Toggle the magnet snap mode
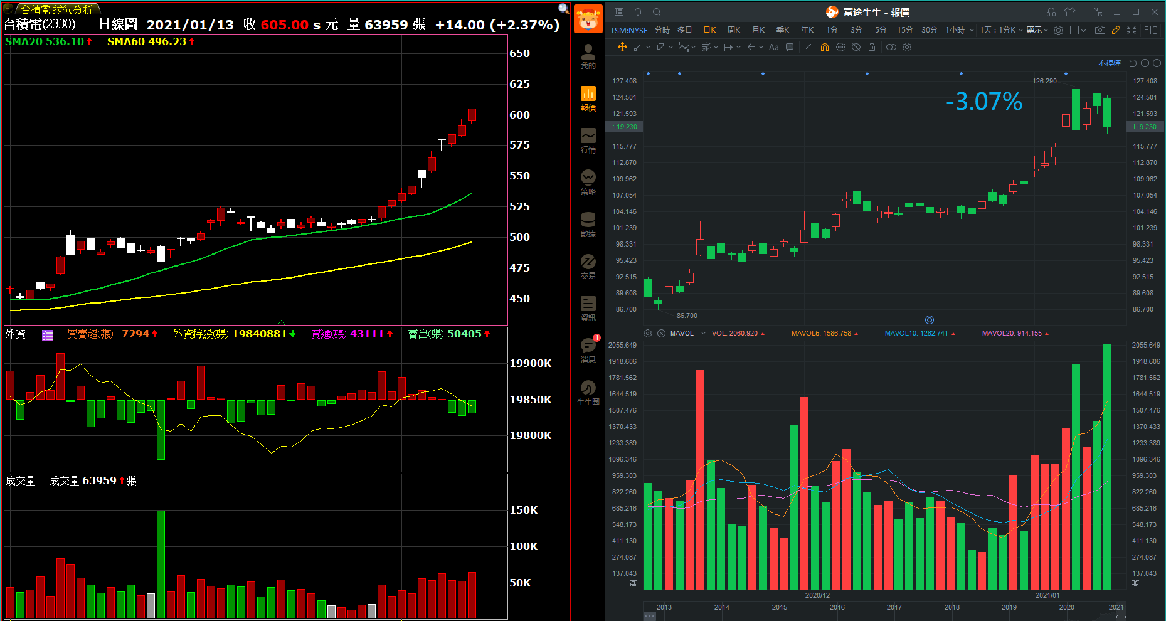The width and height of the screenshot is (1166, 621). pyautogui.click(x=825, y=47)
